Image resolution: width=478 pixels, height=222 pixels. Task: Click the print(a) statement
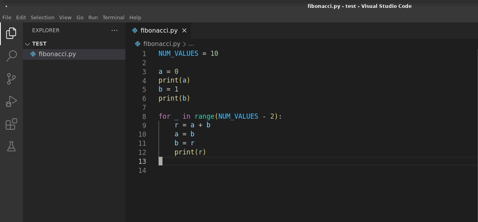tap(174, 80)
